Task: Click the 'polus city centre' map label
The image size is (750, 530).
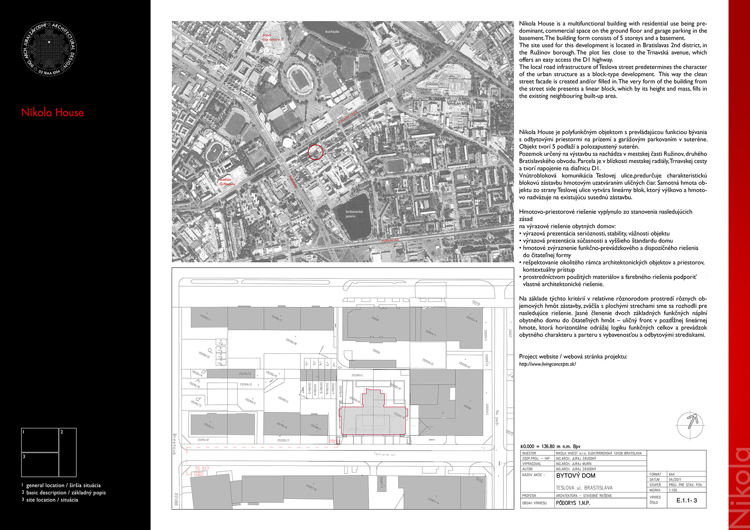Action: pos(271,37)
